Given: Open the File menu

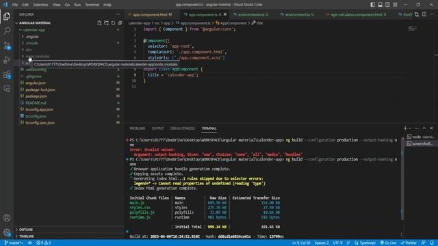Looking at the screenshot, I should pyautogui.click(x=15, y=5).
